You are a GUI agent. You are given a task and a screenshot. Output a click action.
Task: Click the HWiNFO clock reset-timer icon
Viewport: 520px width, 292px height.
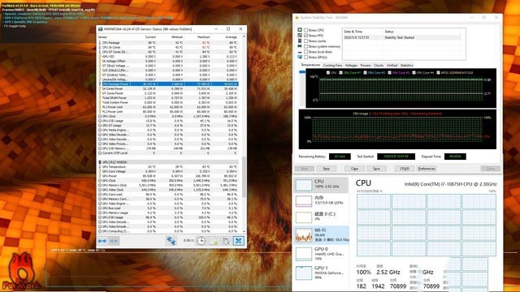click(x=201, y=241)
